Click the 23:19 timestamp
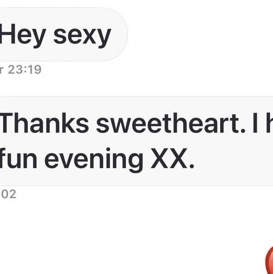This screenshot has height=274, width=273. coord(25,70)
